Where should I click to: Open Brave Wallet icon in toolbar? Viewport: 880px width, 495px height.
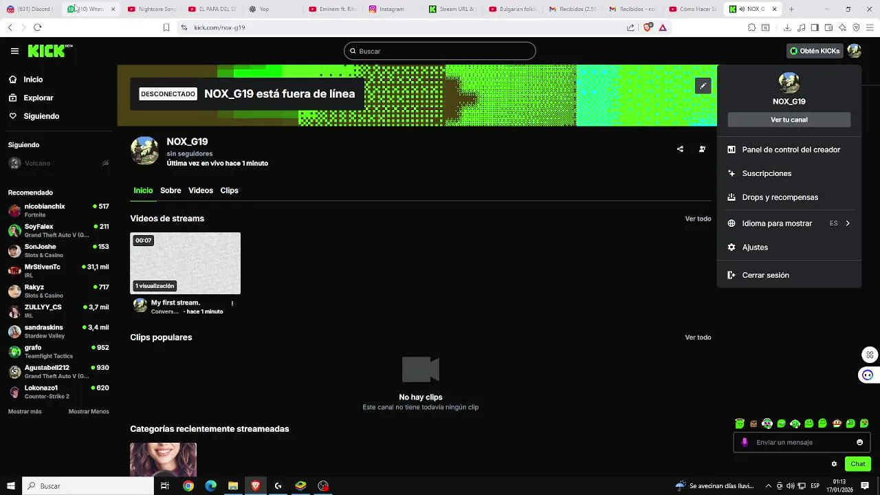click(828, 27)
